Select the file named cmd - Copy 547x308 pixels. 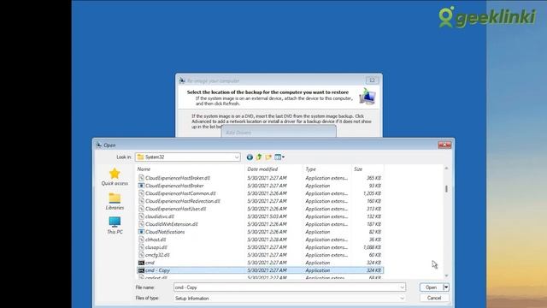(157, 270)
